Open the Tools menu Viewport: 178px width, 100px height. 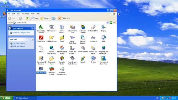33,14
